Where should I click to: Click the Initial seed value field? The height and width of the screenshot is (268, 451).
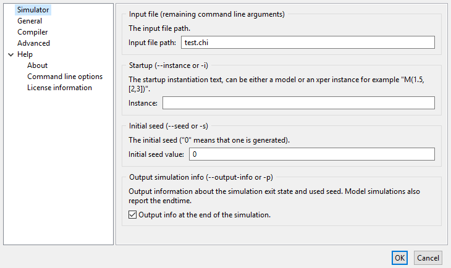311,154
